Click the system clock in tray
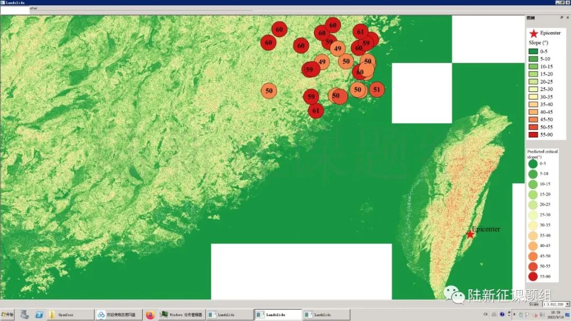The height and width of the screenshot is (321, 571). (x=555, y=315)
